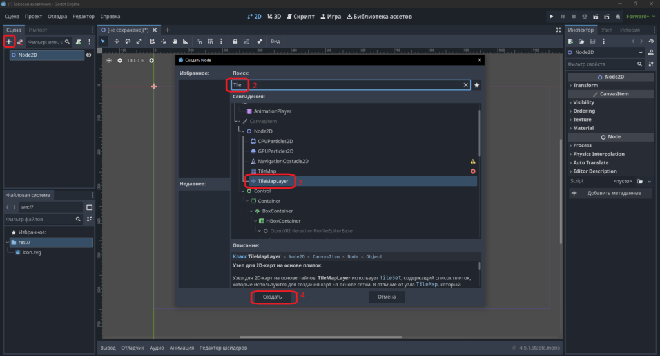The width and height of the screenshot is (660, 356).
Task: Toggle smart snapping in the toolbar
Action: coord(200,41)
